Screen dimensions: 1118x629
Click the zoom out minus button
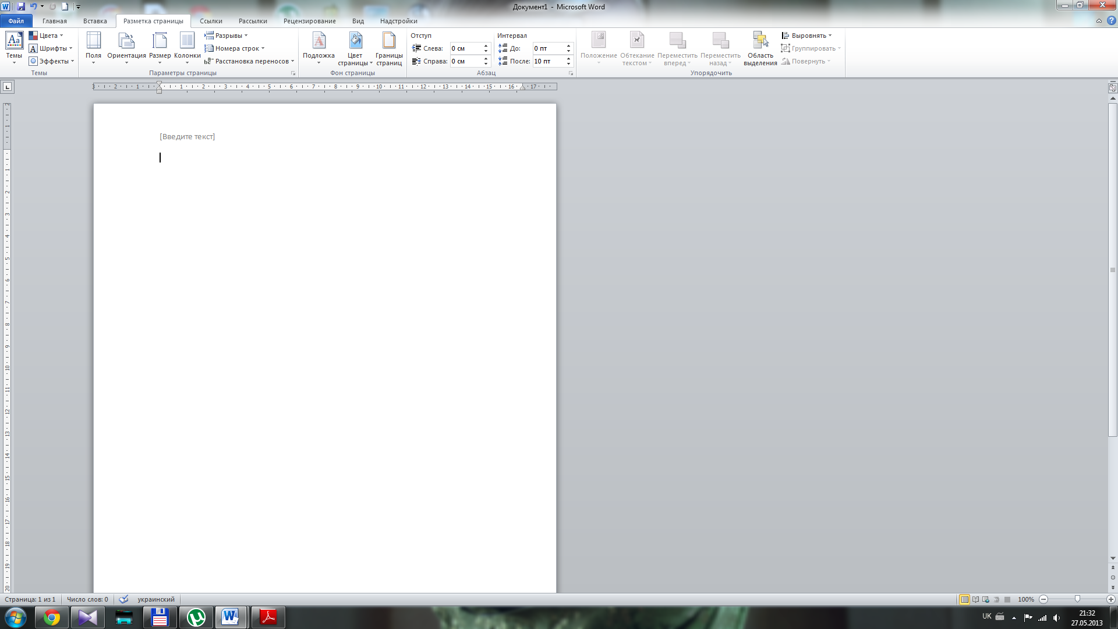pyautogui.click(x=1043, y=599)
